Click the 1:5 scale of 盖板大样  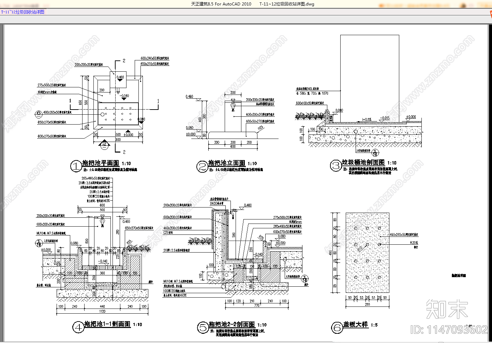coord(374,325)
